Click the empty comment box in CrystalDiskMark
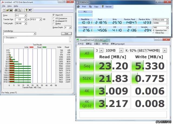This screenshot has height=124, width=173. (x=123, y=114)
